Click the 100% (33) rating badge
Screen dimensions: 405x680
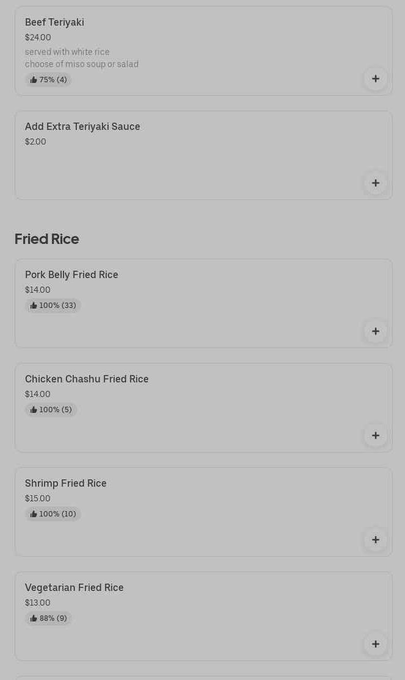tap(53, 306)
